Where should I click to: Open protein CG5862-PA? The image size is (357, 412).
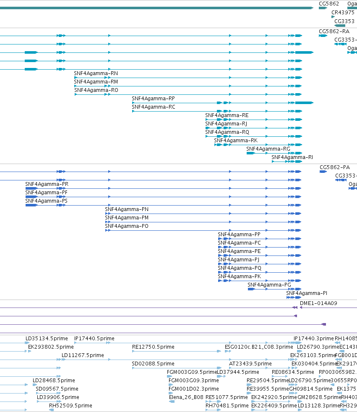334,167
